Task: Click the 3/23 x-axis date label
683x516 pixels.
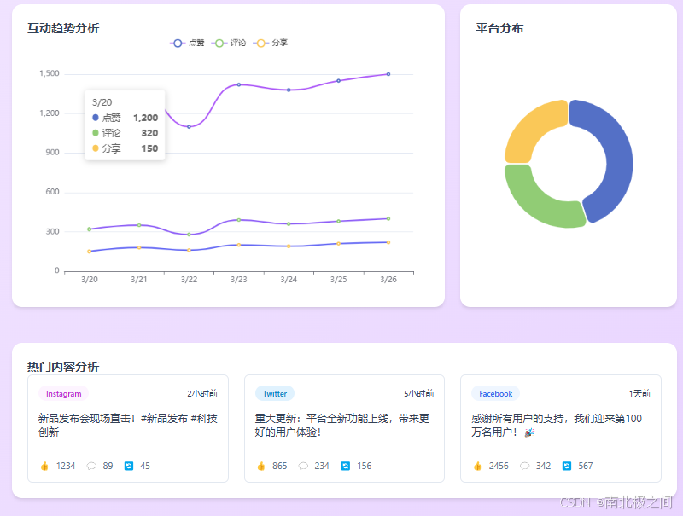Action: pos(239,279)
